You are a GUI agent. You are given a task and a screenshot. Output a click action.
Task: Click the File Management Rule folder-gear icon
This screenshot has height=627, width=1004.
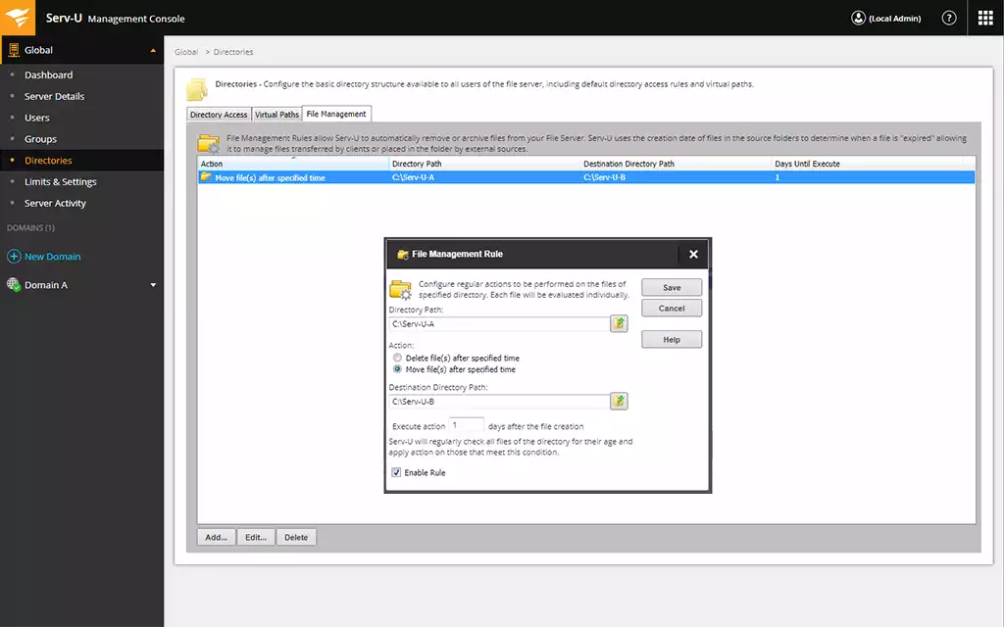(401, 254)
